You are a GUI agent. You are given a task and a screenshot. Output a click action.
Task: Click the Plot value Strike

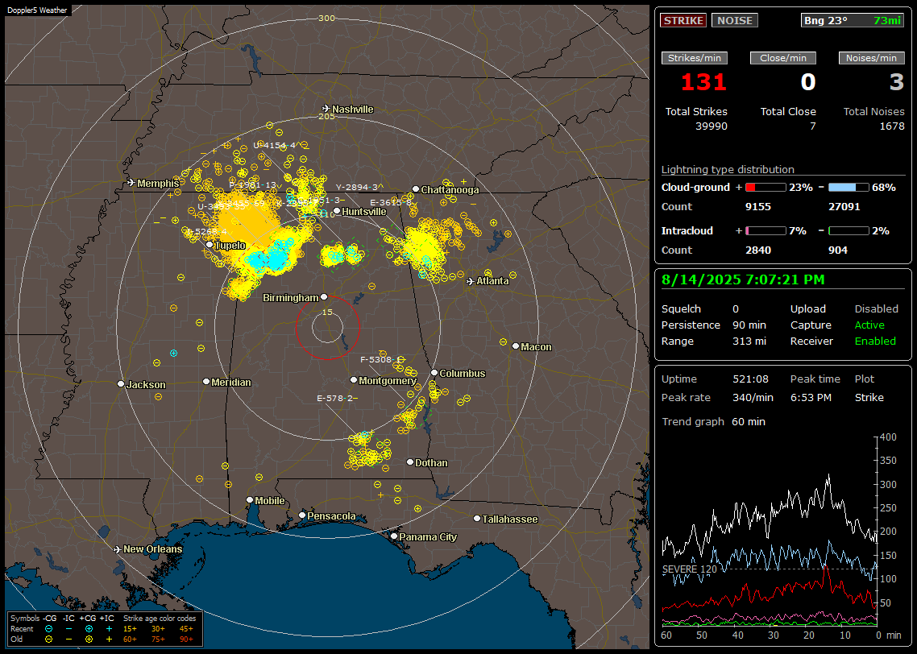(869, 397)
